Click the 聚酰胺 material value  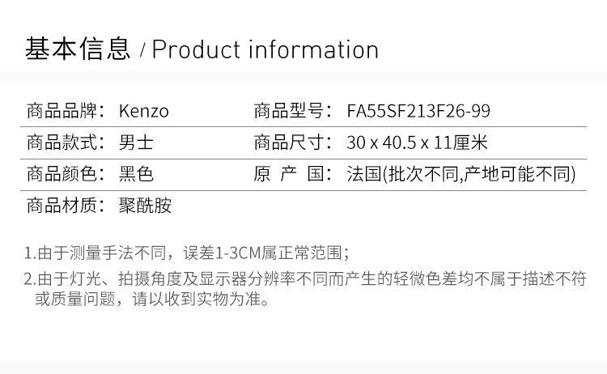(145, 206)
